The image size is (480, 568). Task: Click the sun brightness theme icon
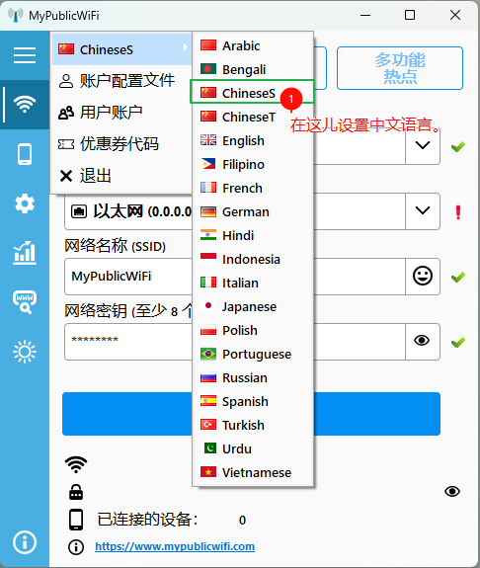tap(25, 352)
